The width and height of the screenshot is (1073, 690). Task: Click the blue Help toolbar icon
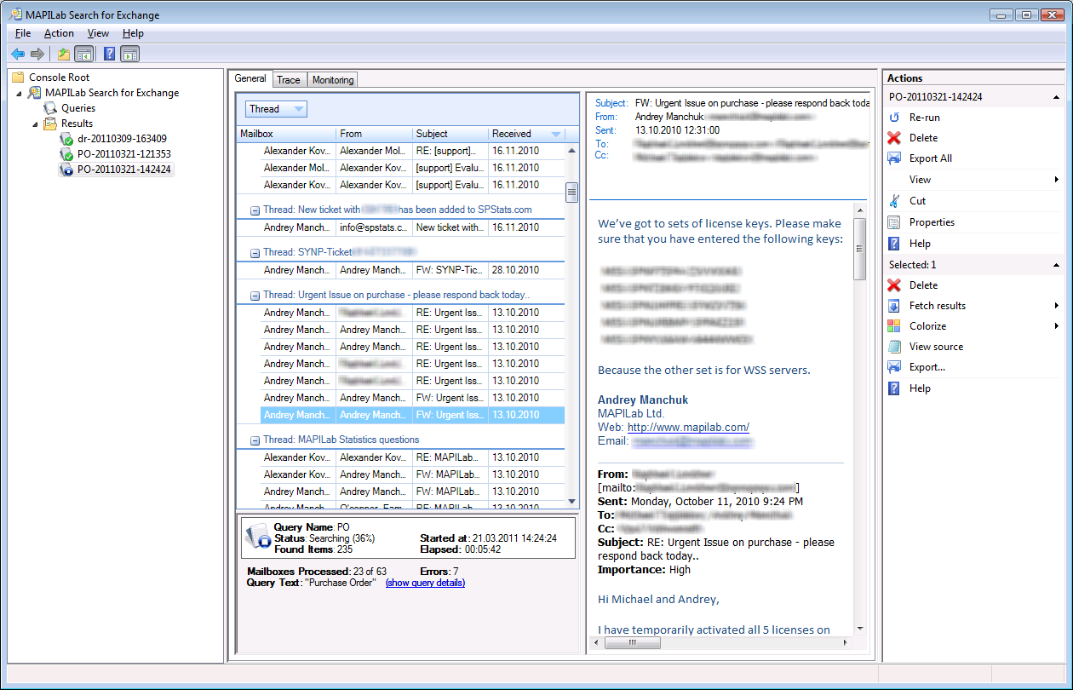[x=109, y=55]
